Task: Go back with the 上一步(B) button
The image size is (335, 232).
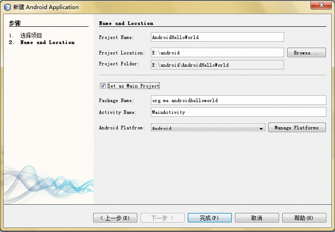Action: click(x=115, y=218)
